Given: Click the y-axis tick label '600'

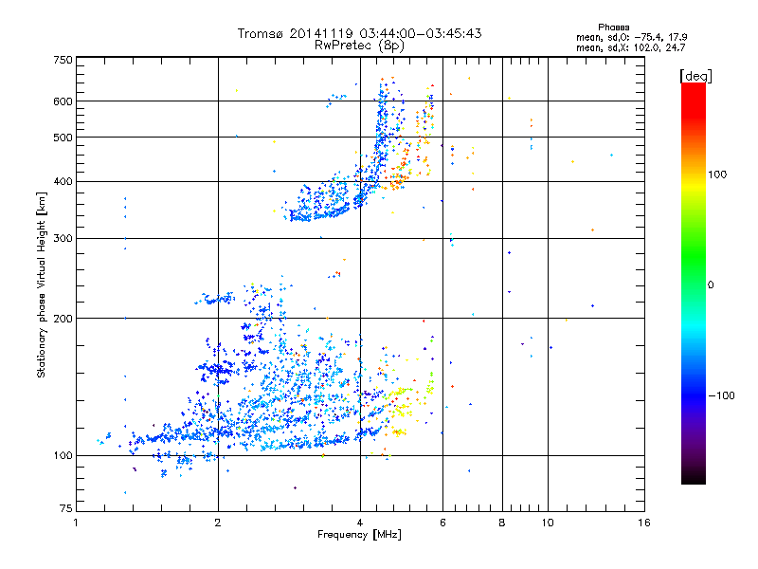Looking at the screenshot, I should point(63,101).
